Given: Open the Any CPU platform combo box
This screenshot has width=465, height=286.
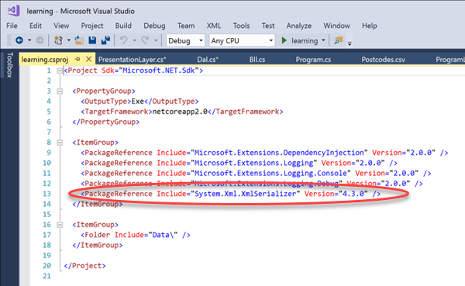Looking at the screenshot, I should point(242,40).
